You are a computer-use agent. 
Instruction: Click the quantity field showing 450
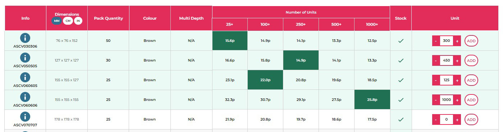pos(447,60)
